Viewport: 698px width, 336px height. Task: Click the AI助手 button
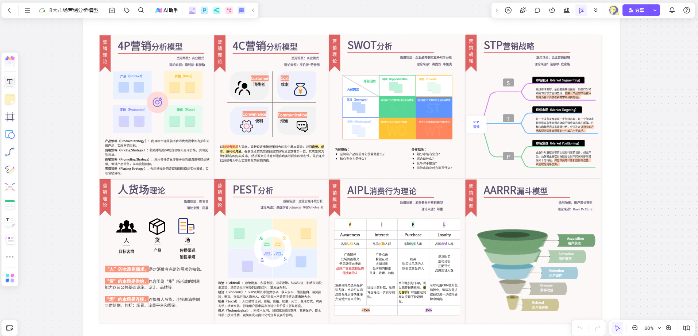[166, 10]
